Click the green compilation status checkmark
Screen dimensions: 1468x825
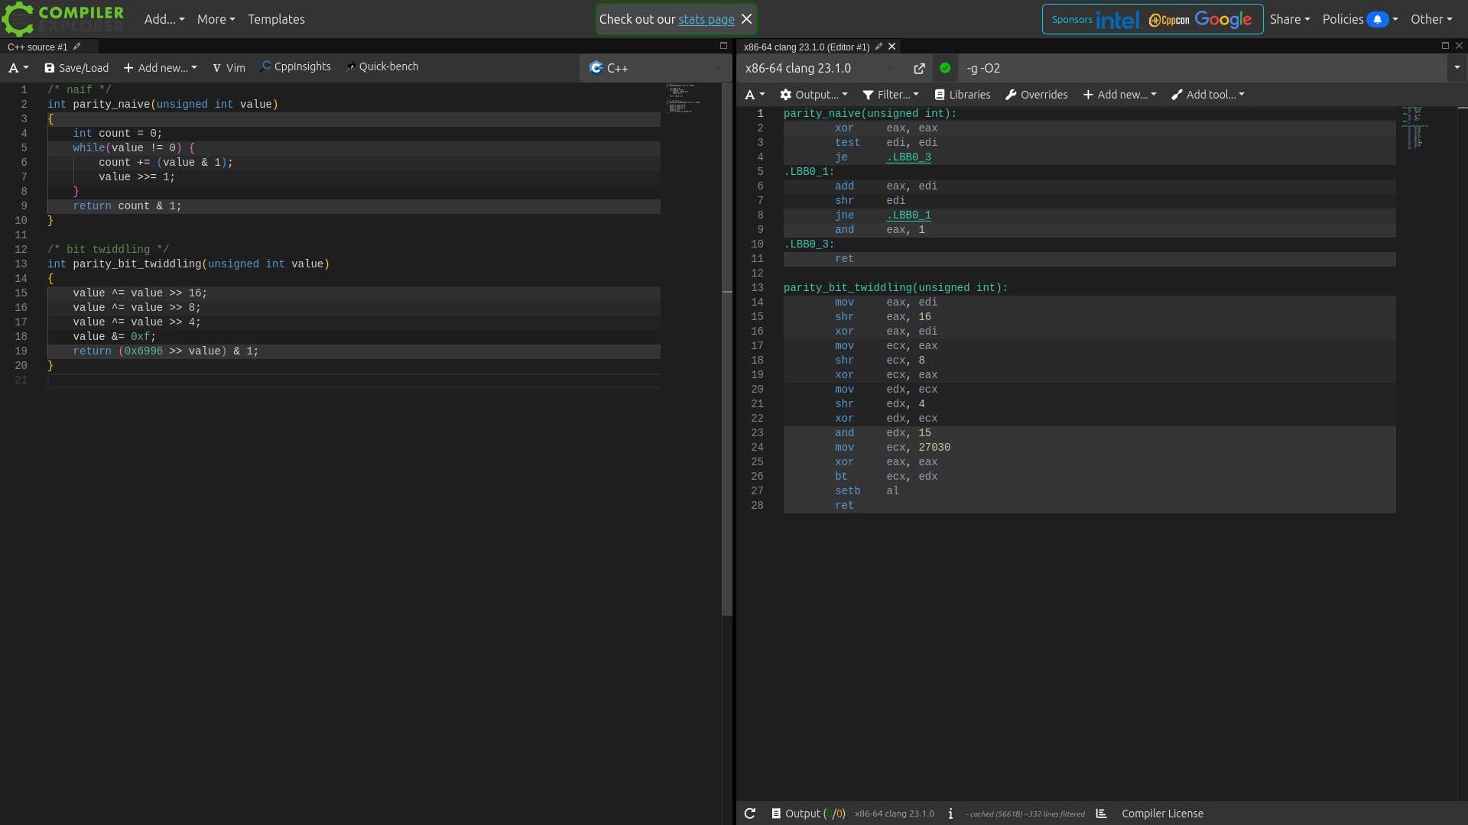(945, 68)
